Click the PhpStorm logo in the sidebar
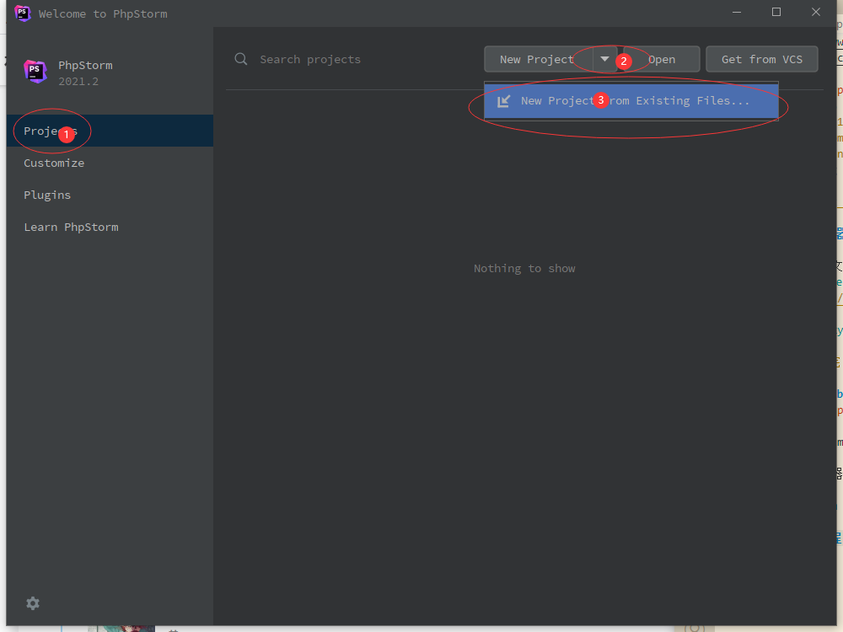This screenshot has height=632, width=843. [x=35, y=72]
